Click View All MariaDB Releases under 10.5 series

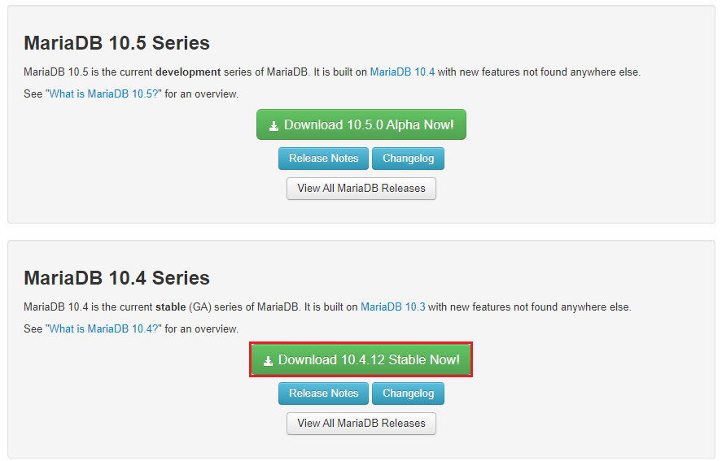coord(361,189)
